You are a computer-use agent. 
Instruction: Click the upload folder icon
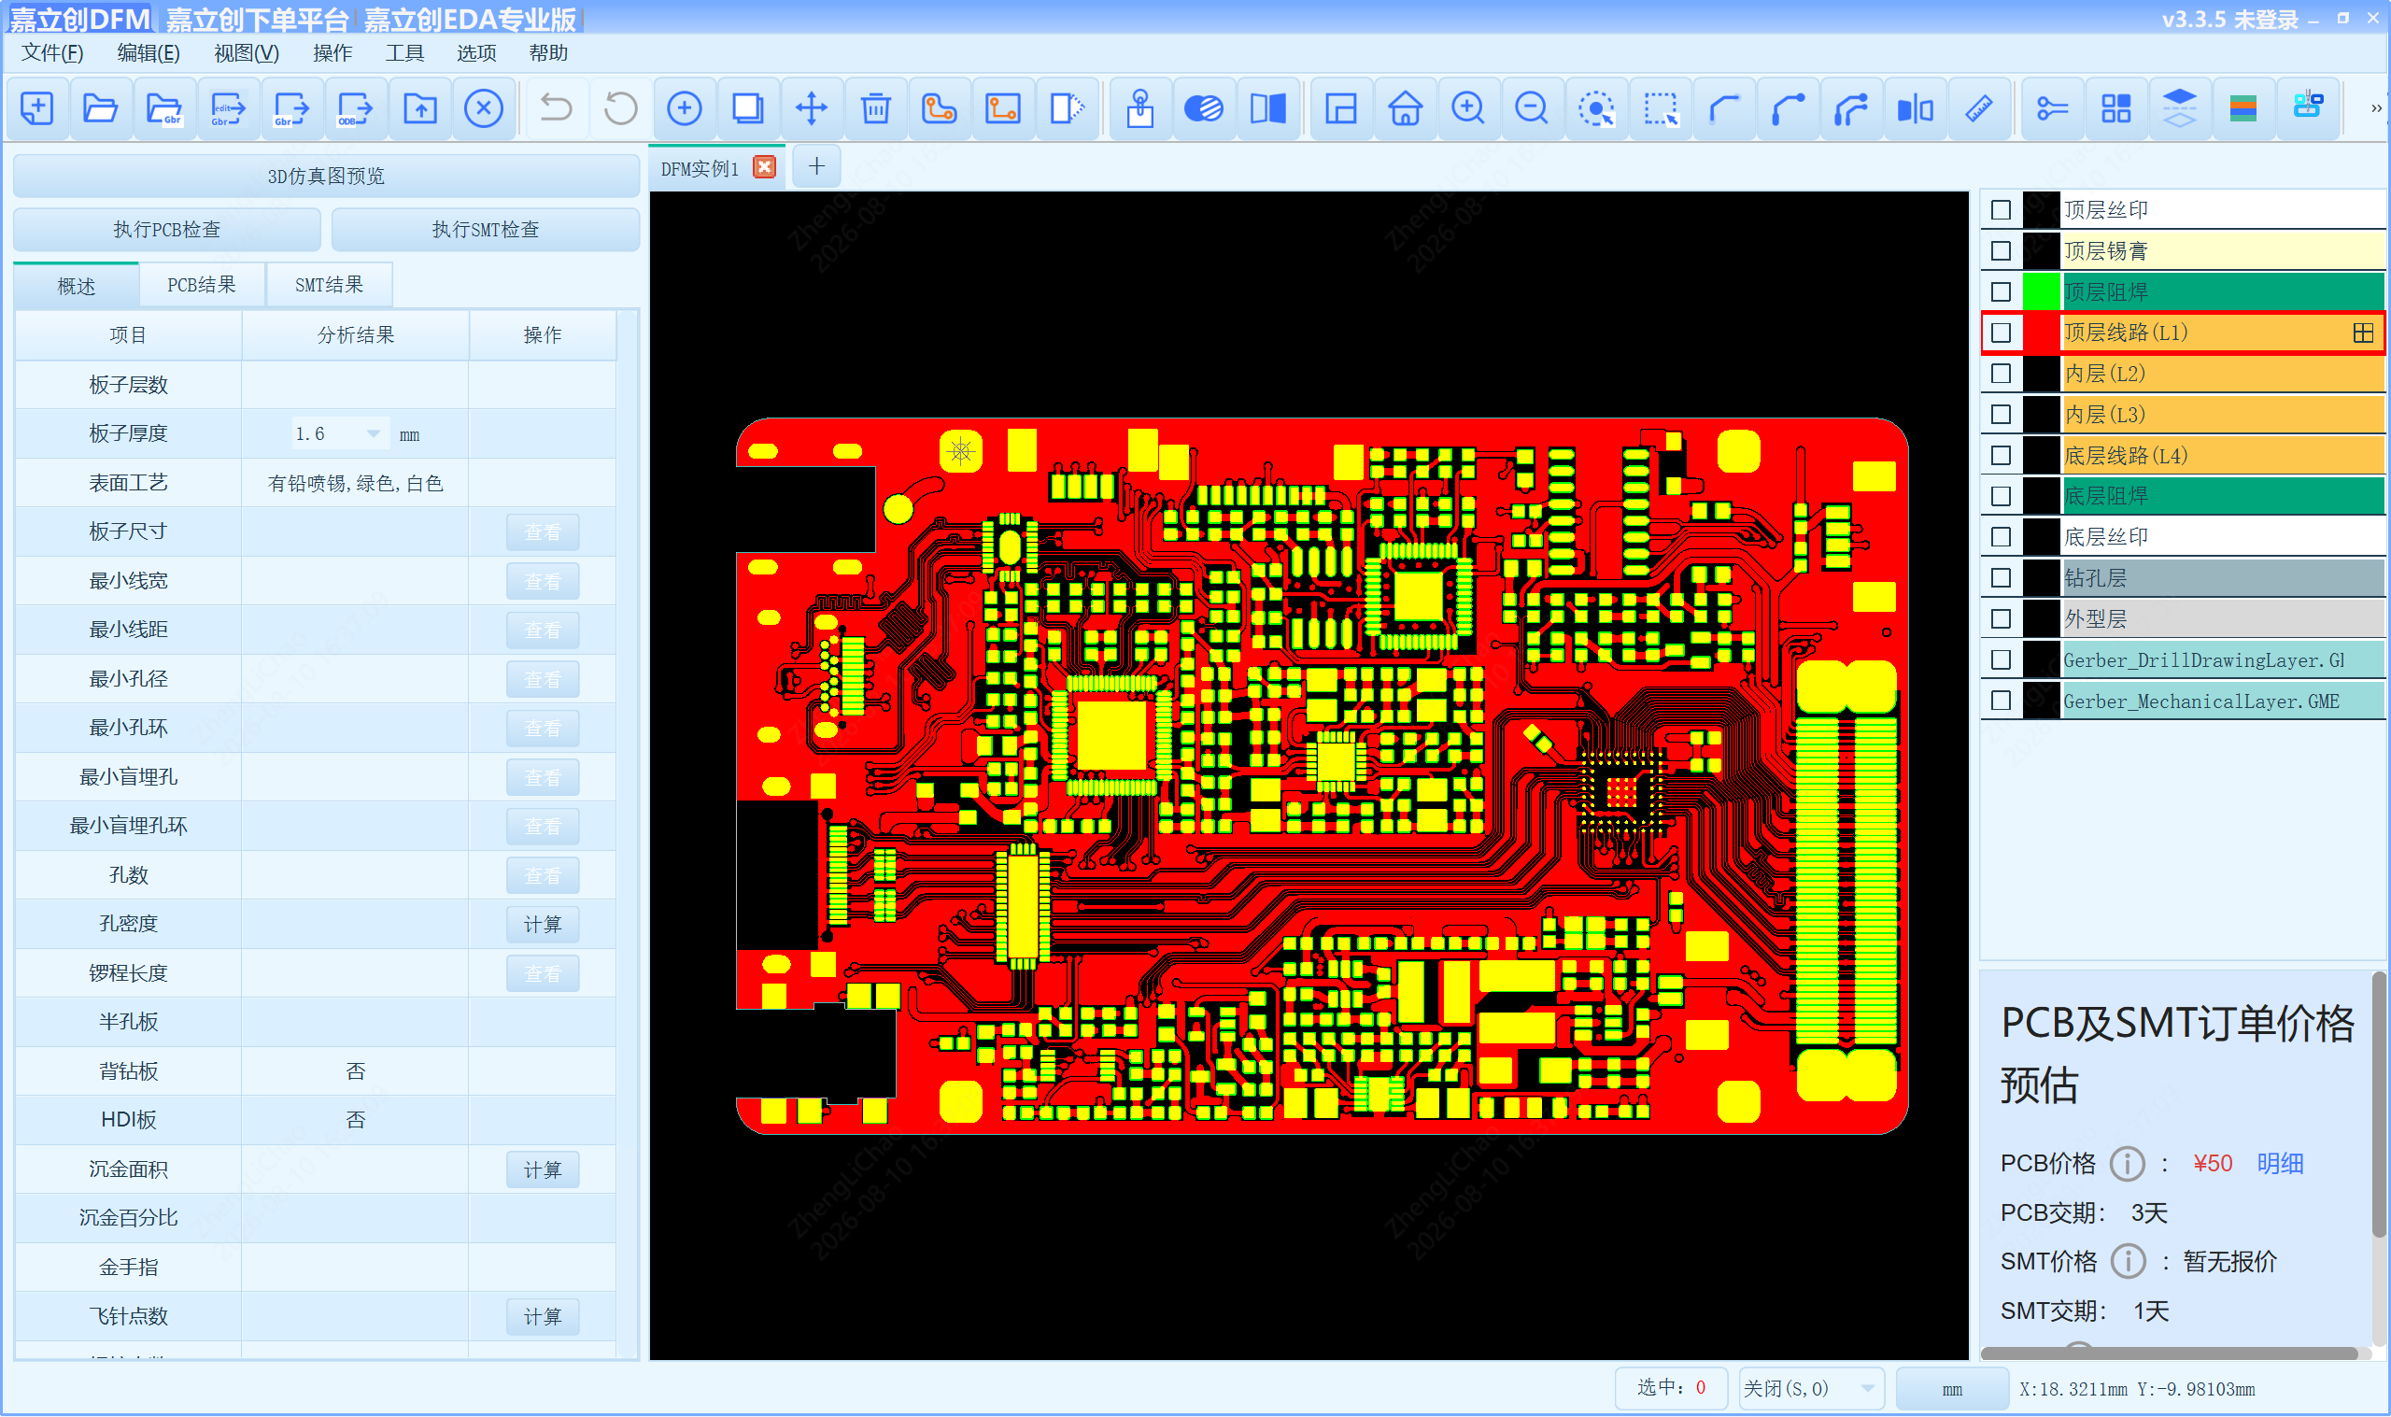[x=420, y=108]
